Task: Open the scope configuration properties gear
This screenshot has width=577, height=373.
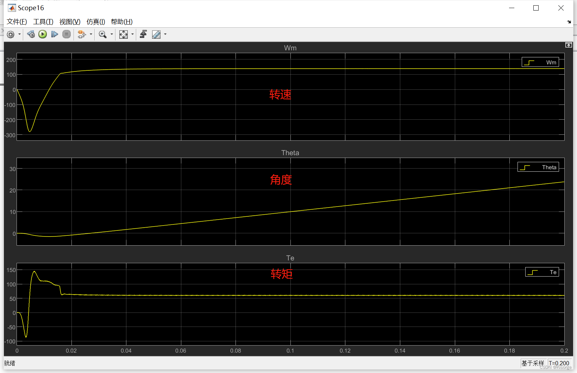Action: click(x=11, y=34)
